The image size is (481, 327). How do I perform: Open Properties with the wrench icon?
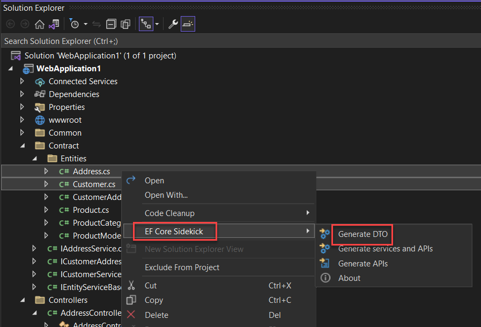pyautogui.click(x=173, y=24)
